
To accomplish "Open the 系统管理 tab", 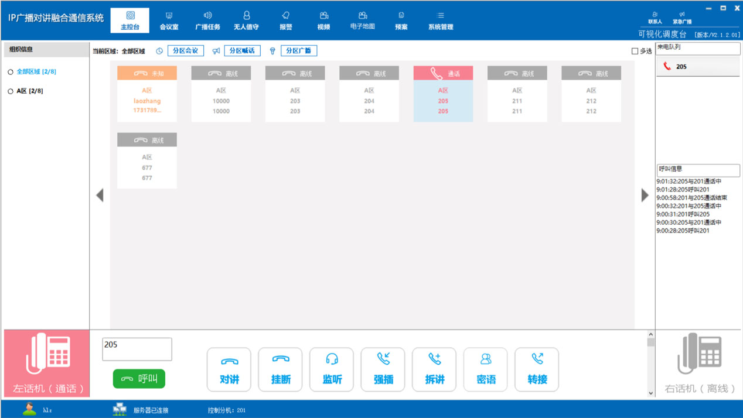I will [x=440, y=20].
